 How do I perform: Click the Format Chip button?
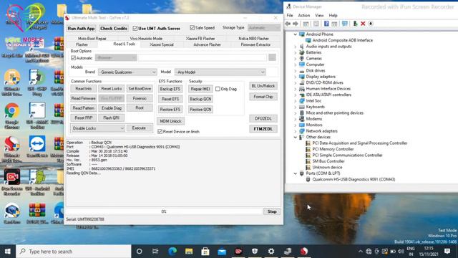pyautogui.click(x=263, y=97)
